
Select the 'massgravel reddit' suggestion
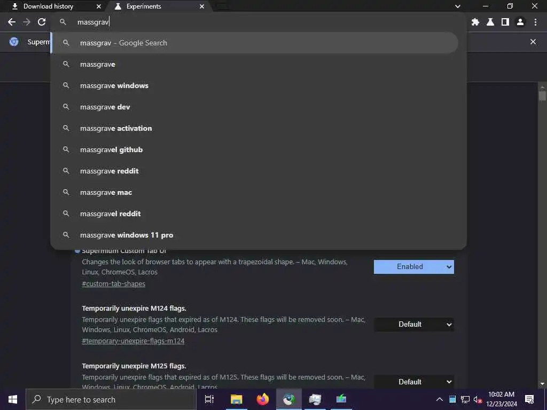(255, 214)
